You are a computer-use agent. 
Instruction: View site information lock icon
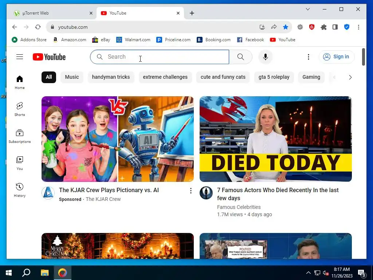pyautogui.click(x=52, y=27)
